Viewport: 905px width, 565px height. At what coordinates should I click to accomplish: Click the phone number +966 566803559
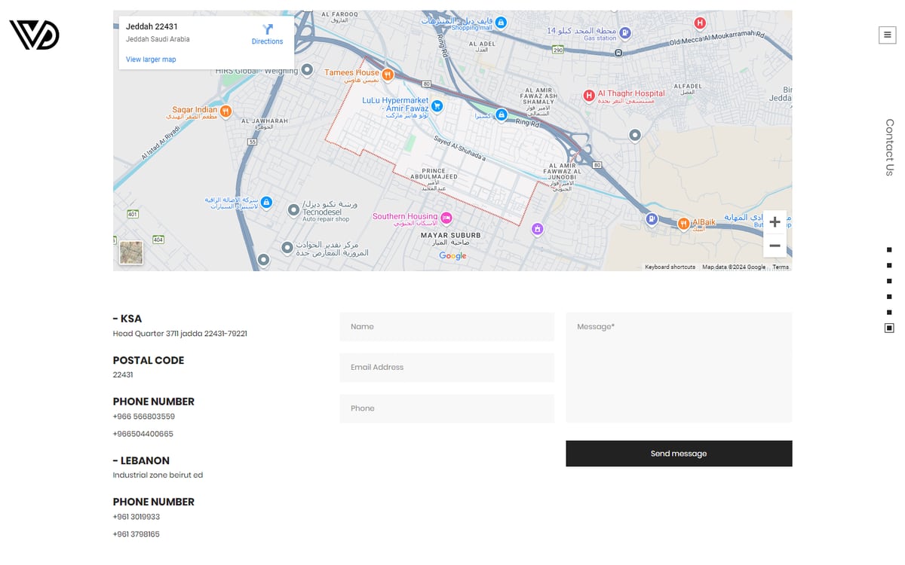pyautogui.click(x=144, y=417)
